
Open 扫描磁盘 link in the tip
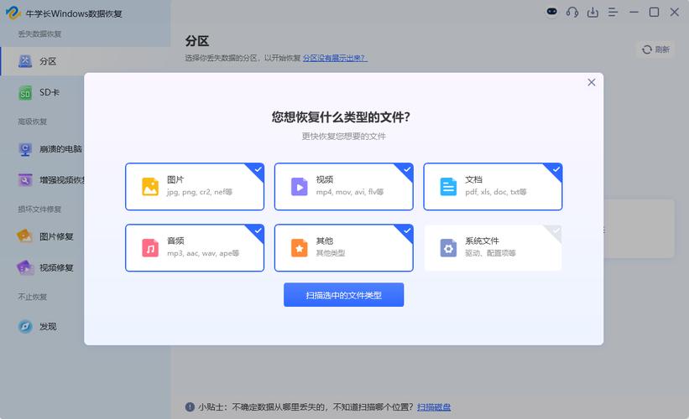[x=434, y=407]
